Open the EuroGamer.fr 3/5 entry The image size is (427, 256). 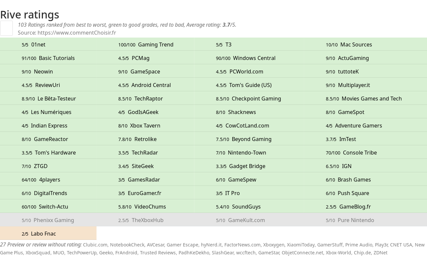pyautogui.click(x=140, y=193)
